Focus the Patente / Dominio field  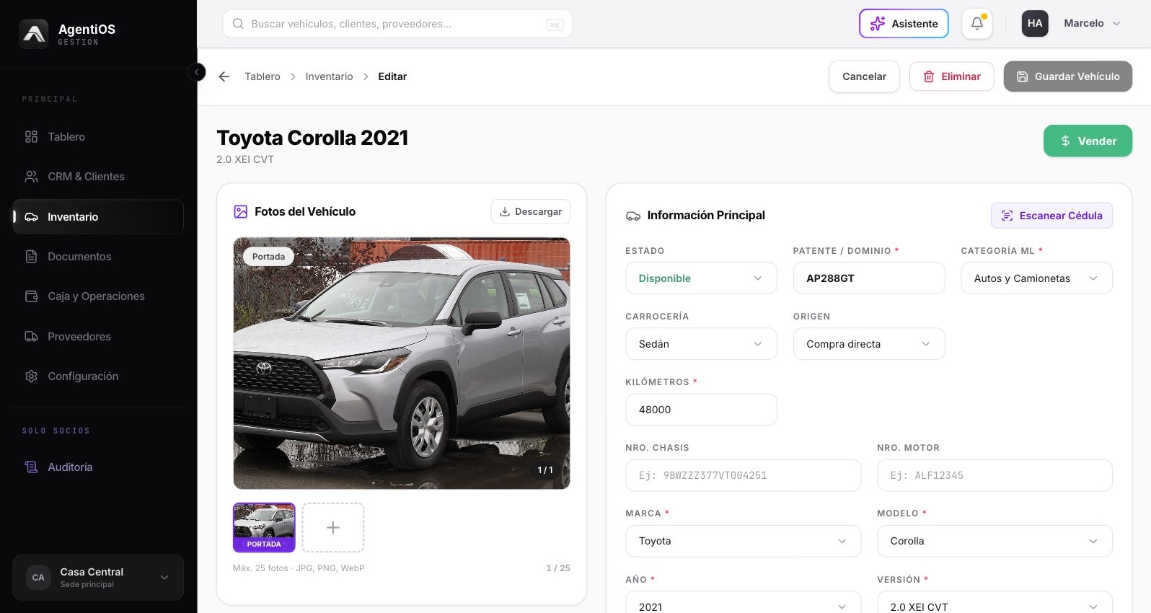click(x=868, y=278)
